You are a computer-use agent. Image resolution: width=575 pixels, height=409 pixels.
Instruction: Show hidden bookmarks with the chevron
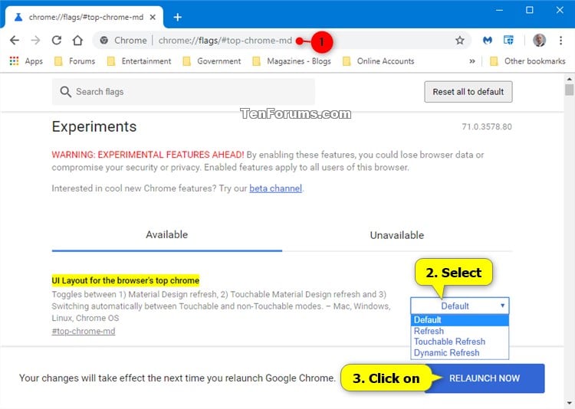[472, 61]
